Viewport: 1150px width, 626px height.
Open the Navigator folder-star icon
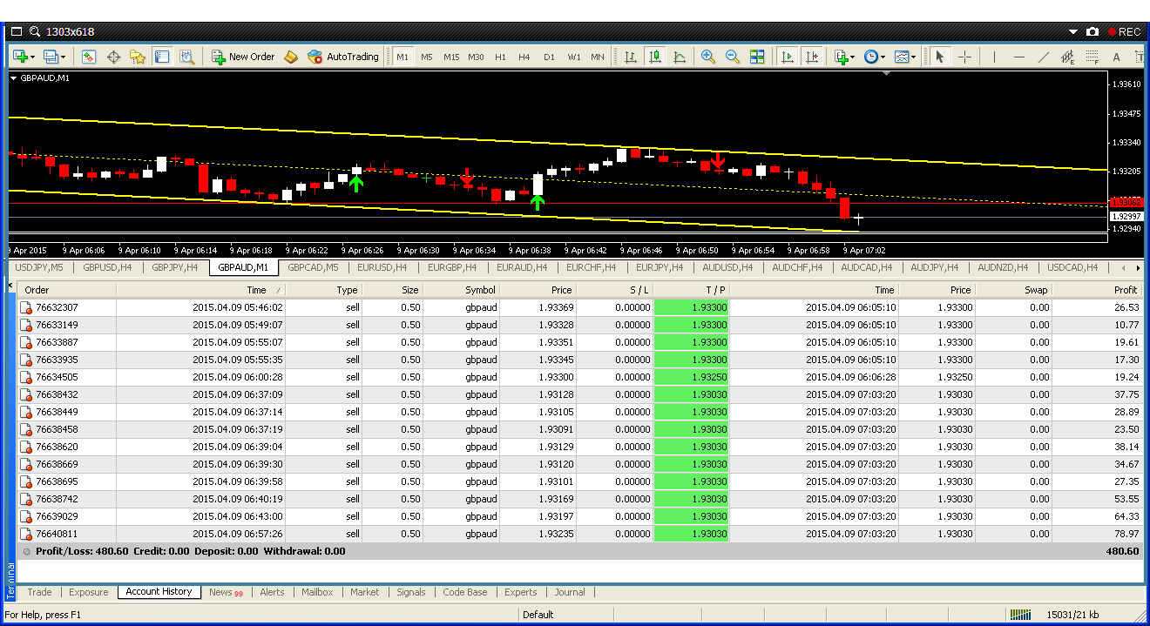point(138,57)
